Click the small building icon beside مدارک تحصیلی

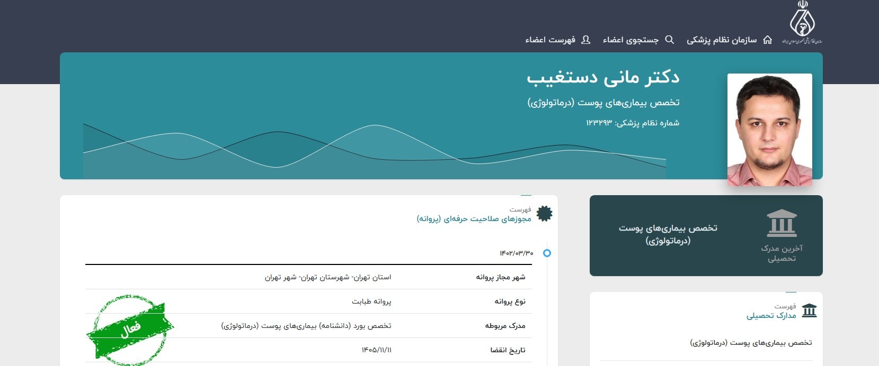pyautogui.click(x=809, y=310)
